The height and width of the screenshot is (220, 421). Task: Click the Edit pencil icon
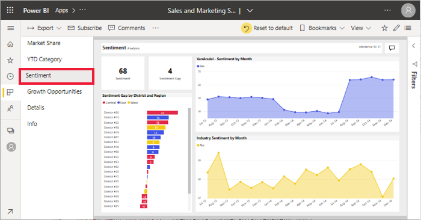coord(396,28)
